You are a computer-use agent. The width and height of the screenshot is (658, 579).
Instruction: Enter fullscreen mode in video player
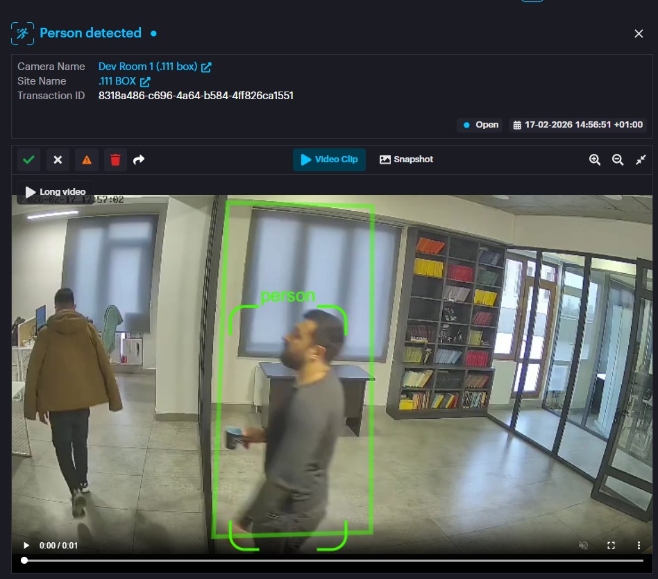(x=611, y=546)
